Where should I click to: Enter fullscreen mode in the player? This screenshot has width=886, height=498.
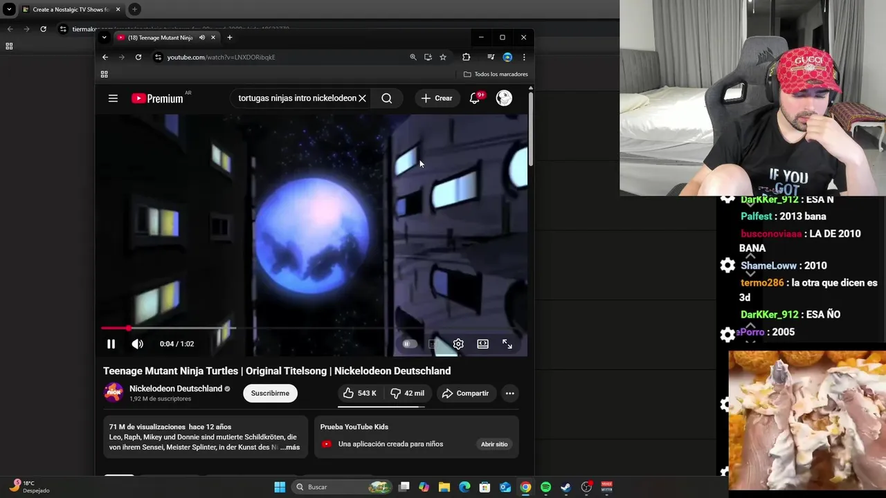point(507,344)
